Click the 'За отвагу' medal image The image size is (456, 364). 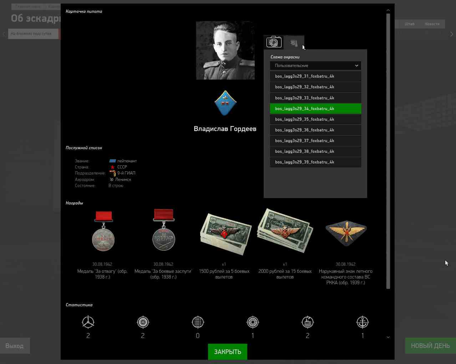point(103,231)
